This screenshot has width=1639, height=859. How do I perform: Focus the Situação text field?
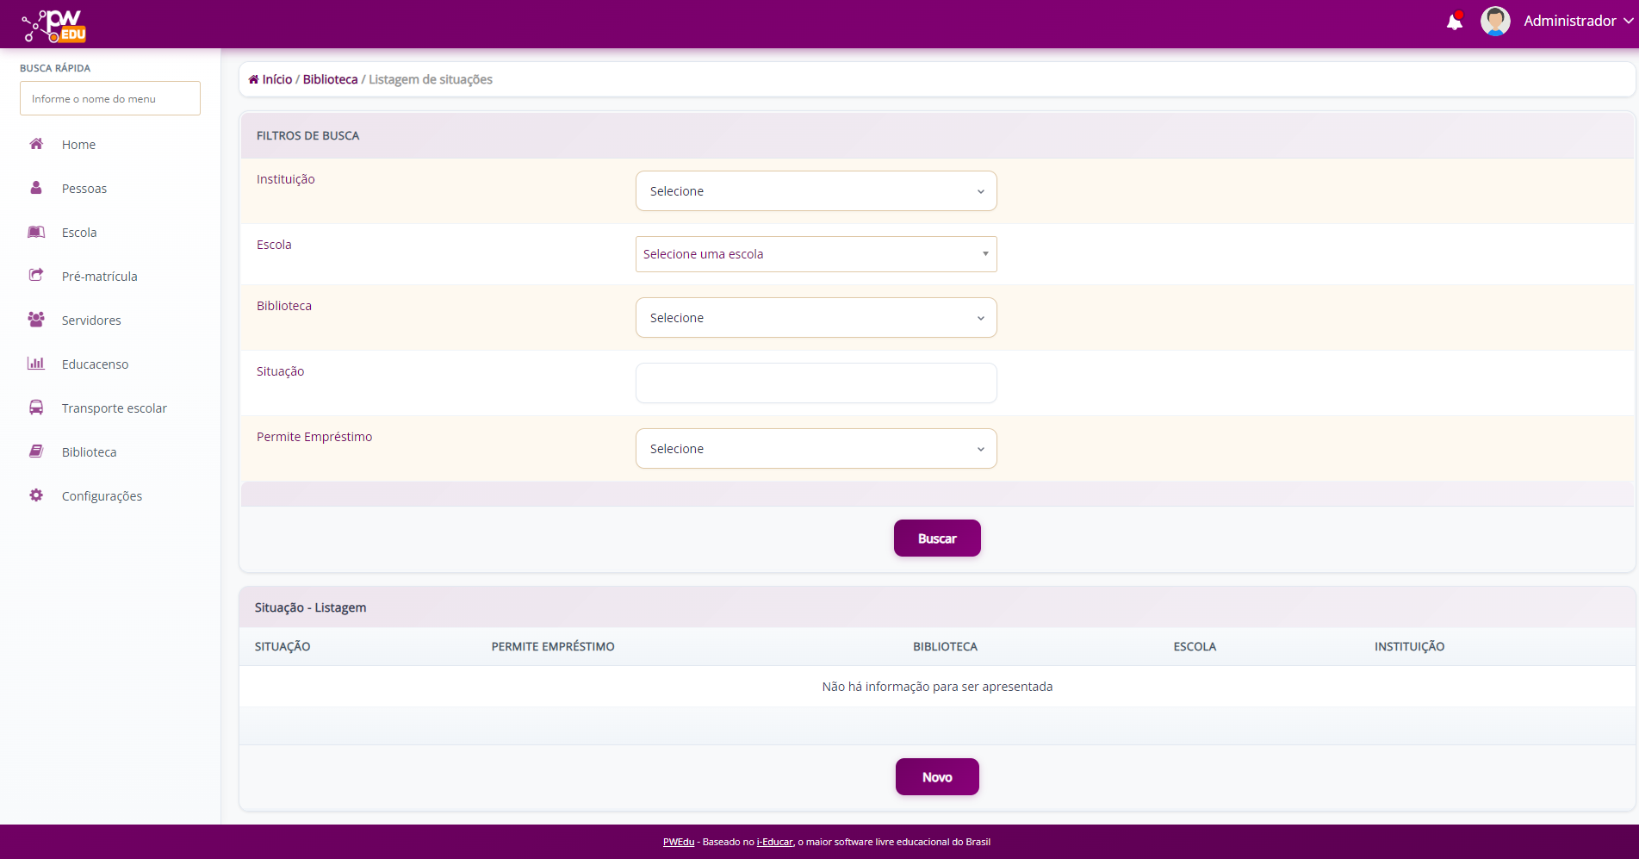pyautogui.click(x=816, y=383)
